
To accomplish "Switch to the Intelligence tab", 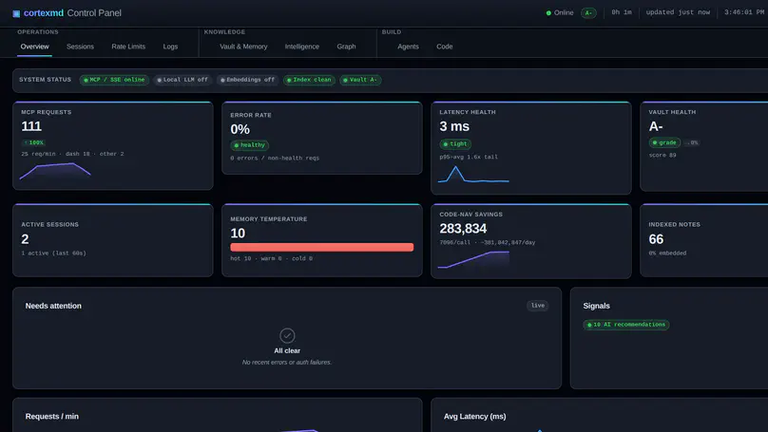I will 301,47.
